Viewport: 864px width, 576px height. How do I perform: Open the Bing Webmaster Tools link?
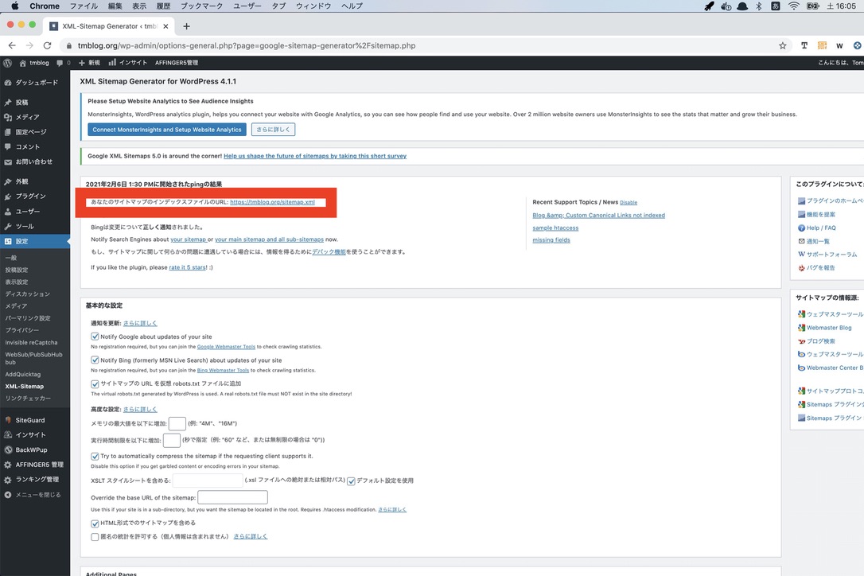[224, 371]
